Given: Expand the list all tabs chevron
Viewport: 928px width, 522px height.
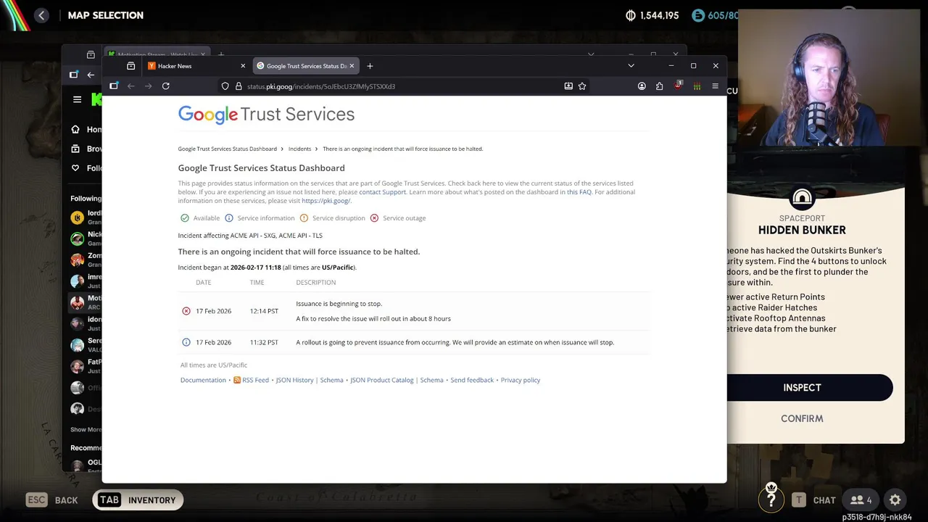Looking at the screenshot, I should click(x=631, y=66).
